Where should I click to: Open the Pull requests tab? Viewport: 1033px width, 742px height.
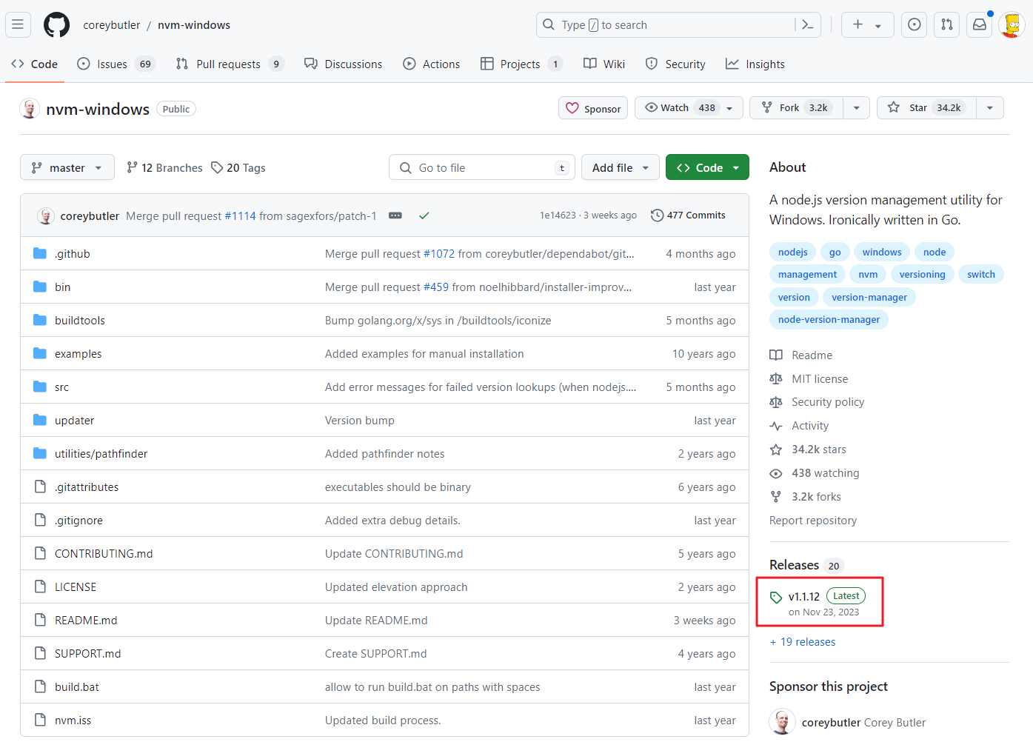click(230, 64)
